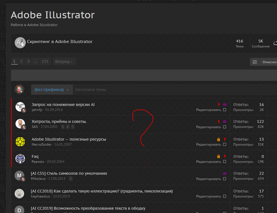The height and width of the screenshot is (213, 277).
Task: Toggle purple eye icon on [AI CS5] Стиль символов thread
Action: [225, 173]
